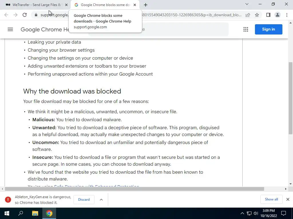This screenshot has width=293, height=219.
Task: Share this page icon
Action: 248,15
